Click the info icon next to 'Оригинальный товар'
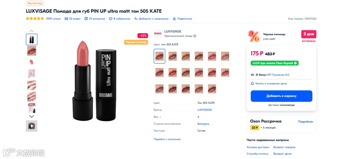This screenshot has height=159, width=343. tap(195, 36)
